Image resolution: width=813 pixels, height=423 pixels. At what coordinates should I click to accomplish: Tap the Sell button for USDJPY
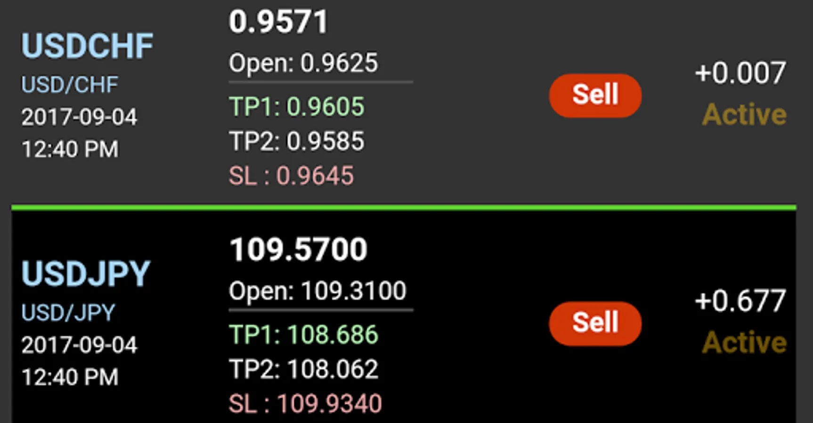595,323
